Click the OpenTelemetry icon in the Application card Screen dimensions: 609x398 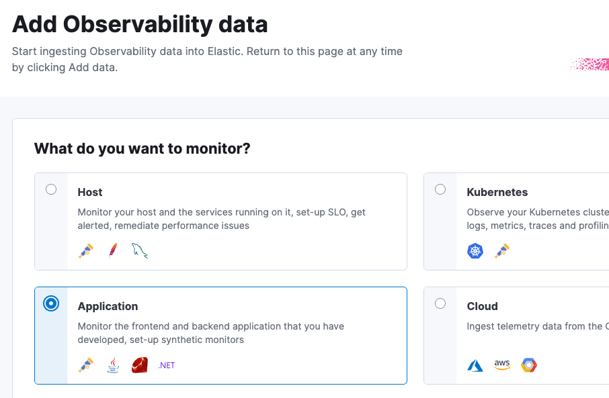coord(86,365)
